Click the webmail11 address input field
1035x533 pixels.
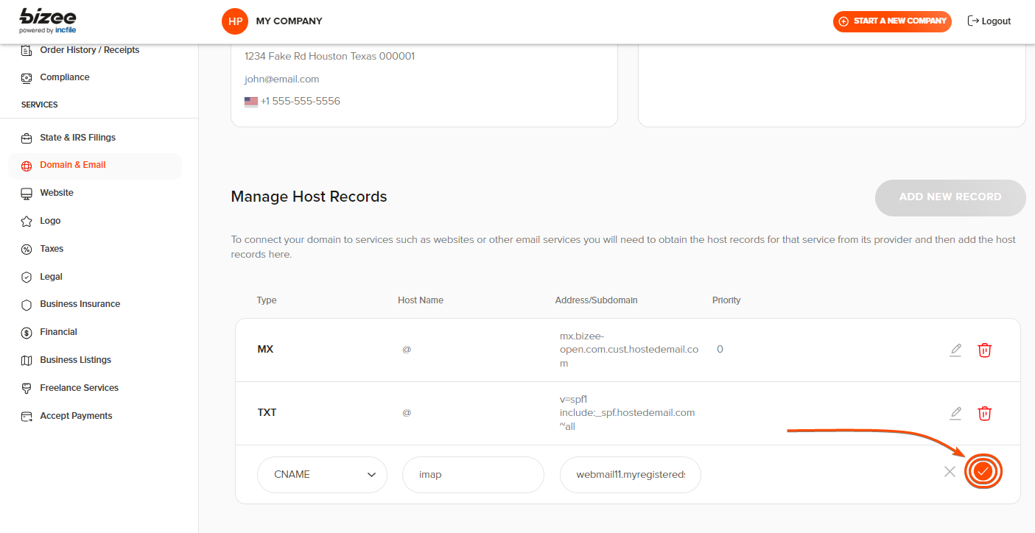click(630, 475)
